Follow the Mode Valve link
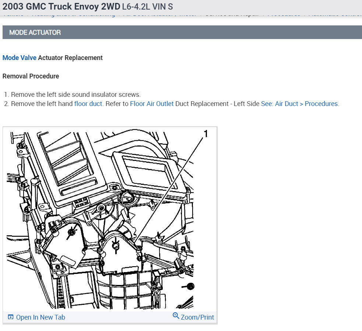362x331 pixels. (20, 58)
